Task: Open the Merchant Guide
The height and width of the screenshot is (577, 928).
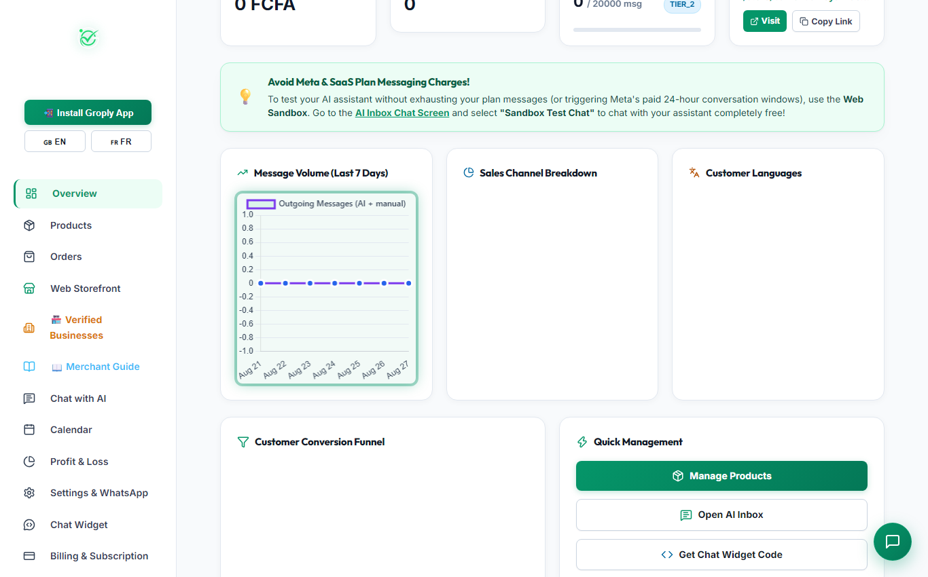Action: point(88,367)
